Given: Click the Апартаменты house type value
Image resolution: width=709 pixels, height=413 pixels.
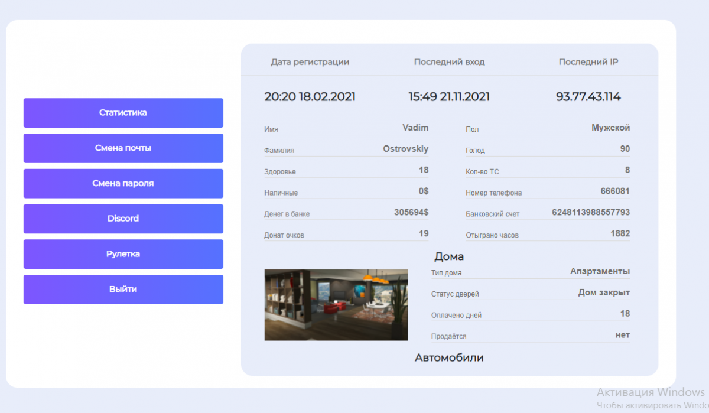Looking at the screenshot, I should point(599,271).
